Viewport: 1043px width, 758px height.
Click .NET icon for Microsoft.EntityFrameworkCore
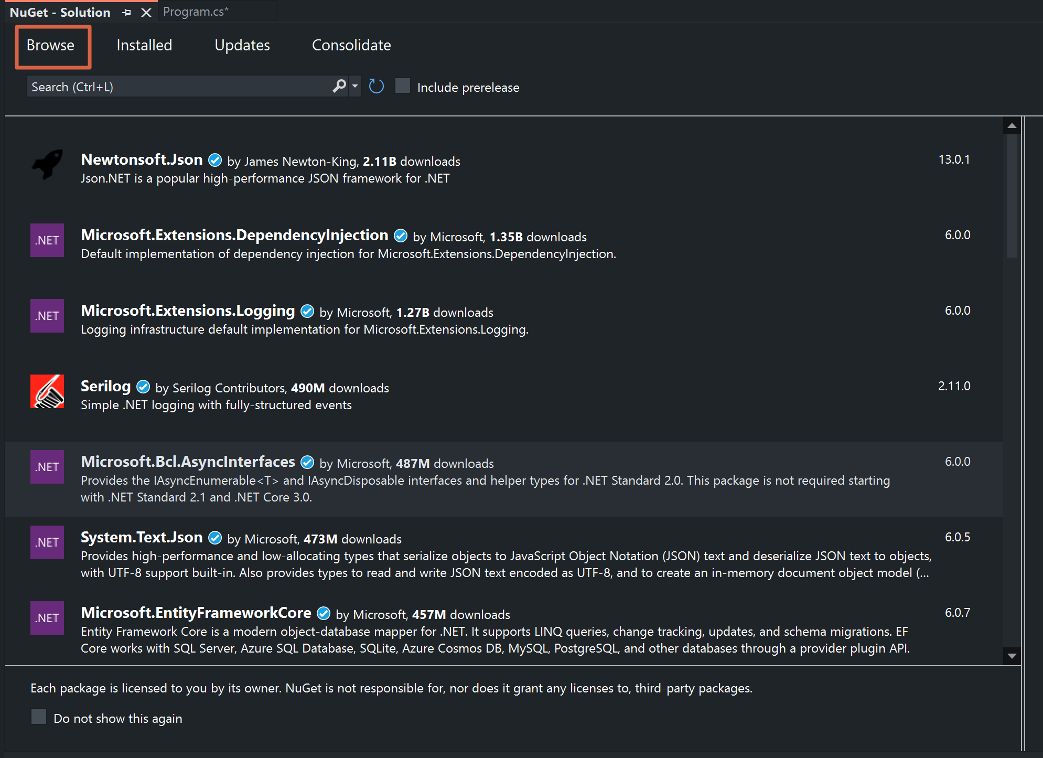[47, 618]
